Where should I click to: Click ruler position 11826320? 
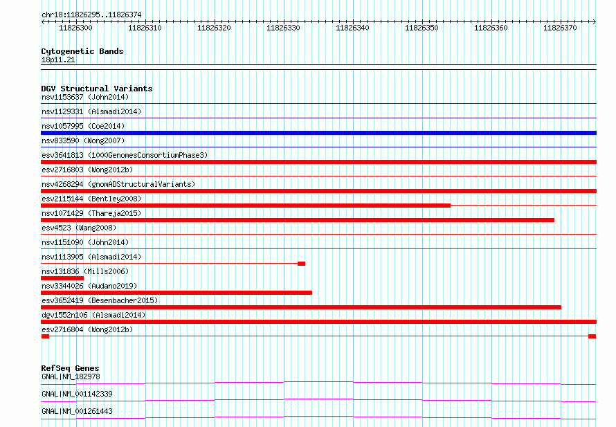214,28
